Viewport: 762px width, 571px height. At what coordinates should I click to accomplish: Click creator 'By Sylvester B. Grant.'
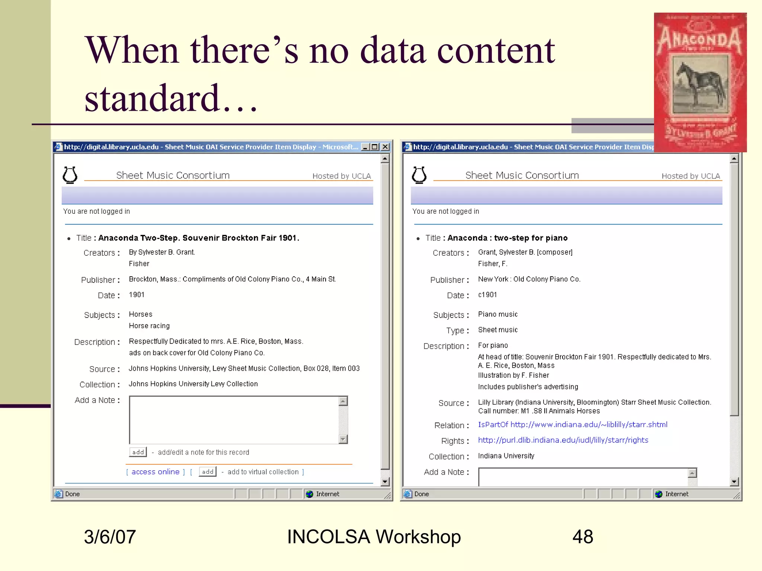(162, 252)
